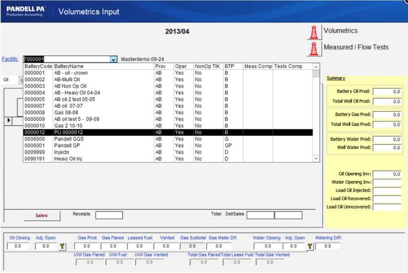Click the UWI Gas Flared field
408x273 pixels.
click(90, 262)
